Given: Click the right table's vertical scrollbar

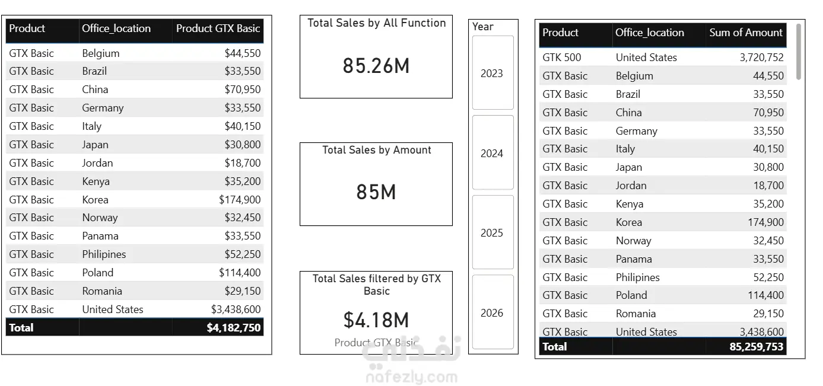Looking at the screenshot, I should [799, 52].
